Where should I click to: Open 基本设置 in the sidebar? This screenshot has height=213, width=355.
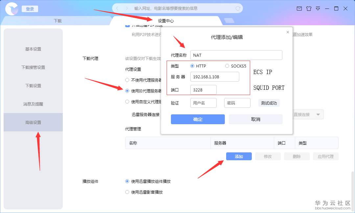[x=33, y=49]
